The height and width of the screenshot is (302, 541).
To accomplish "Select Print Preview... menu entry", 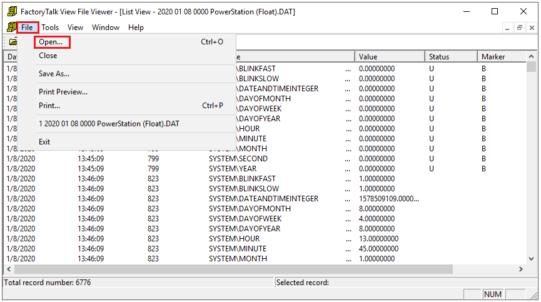I will (x=63, y=92).
